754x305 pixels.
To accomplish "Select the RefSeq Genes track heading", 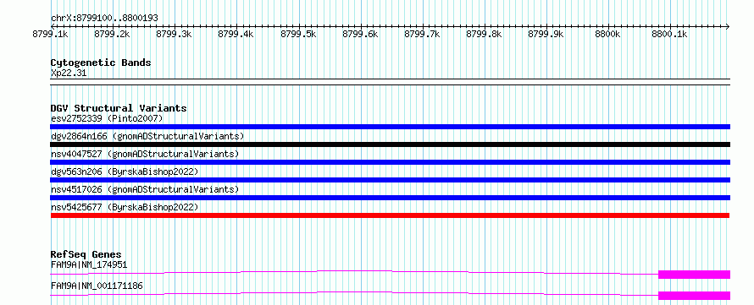I will click(86, 254).
